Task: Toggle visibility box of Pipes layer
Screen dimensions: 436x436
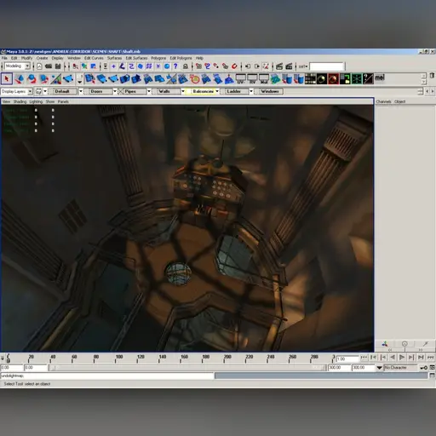Action: click(120, 91)
